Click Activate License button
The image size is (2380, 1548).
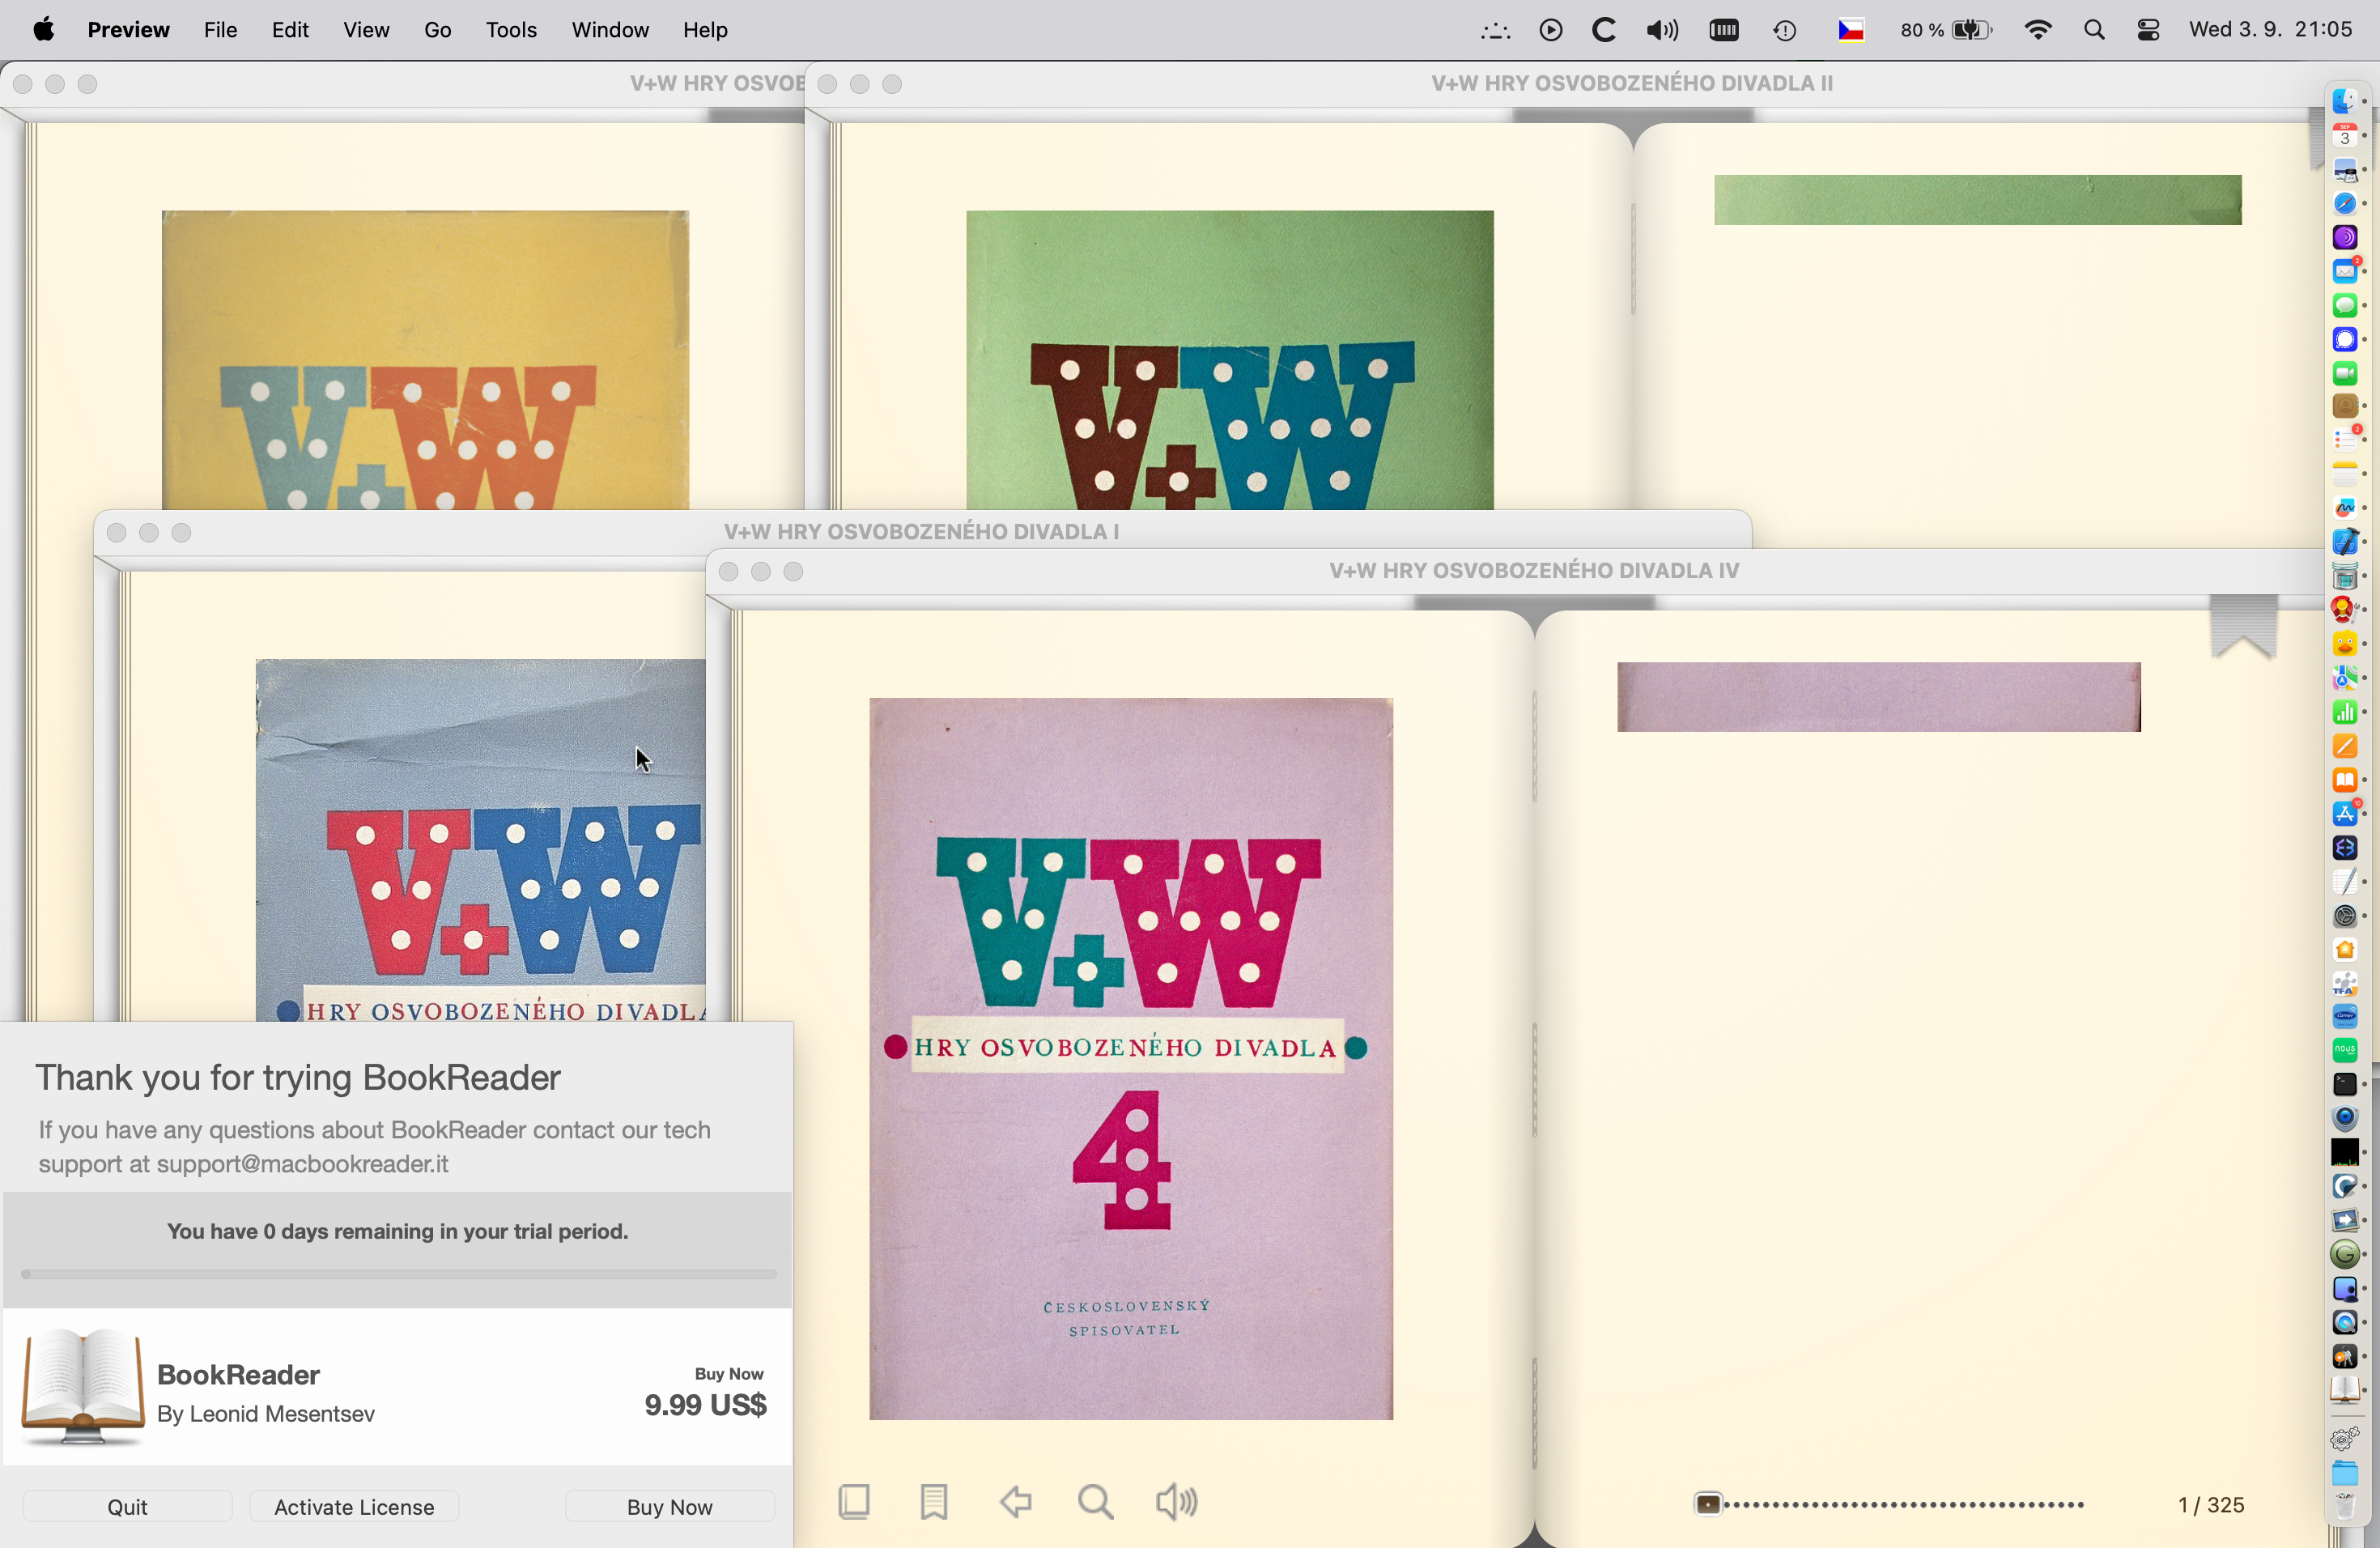354,1507
